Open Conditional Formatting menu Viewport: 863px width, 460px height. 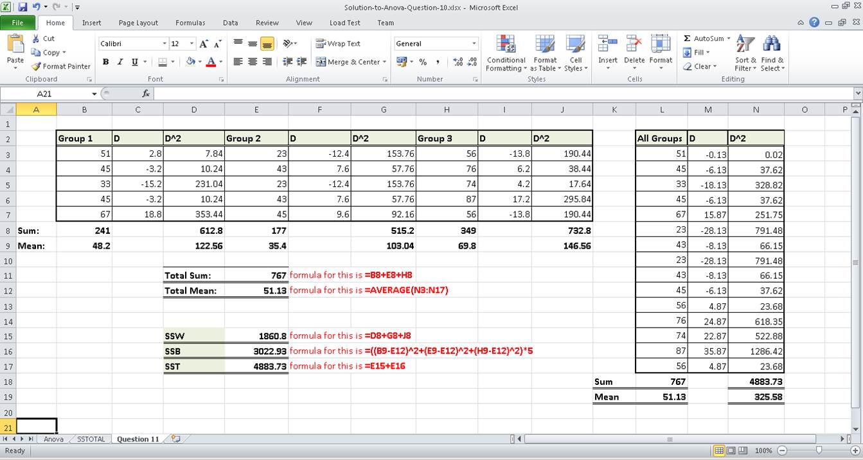click(x=506, y=53)
